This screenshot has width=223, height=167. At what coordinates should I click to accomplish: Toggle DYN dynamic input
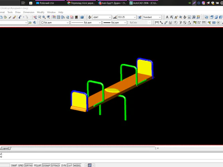[64, 166]
